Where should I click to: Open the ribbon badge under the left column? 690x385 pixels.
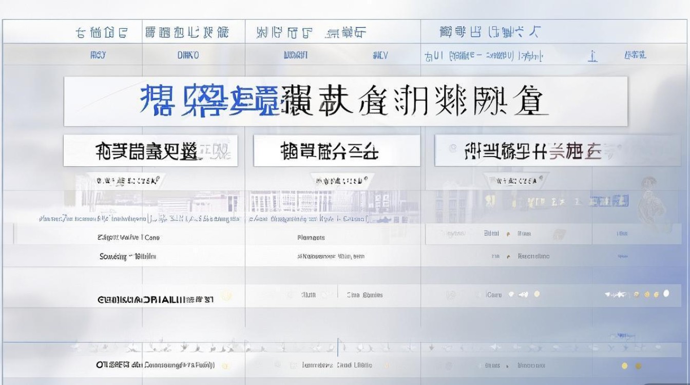tap(128, 180)
